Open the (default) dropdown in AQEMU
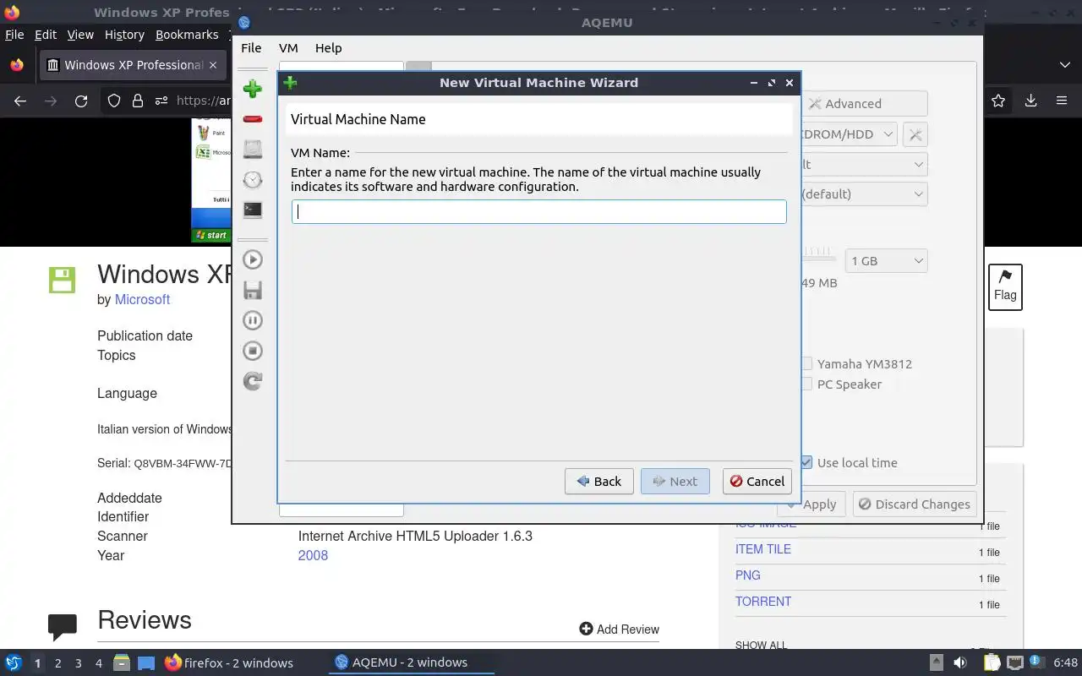Viewport: 1082px width, 676px height. click(x=863, y=194)
